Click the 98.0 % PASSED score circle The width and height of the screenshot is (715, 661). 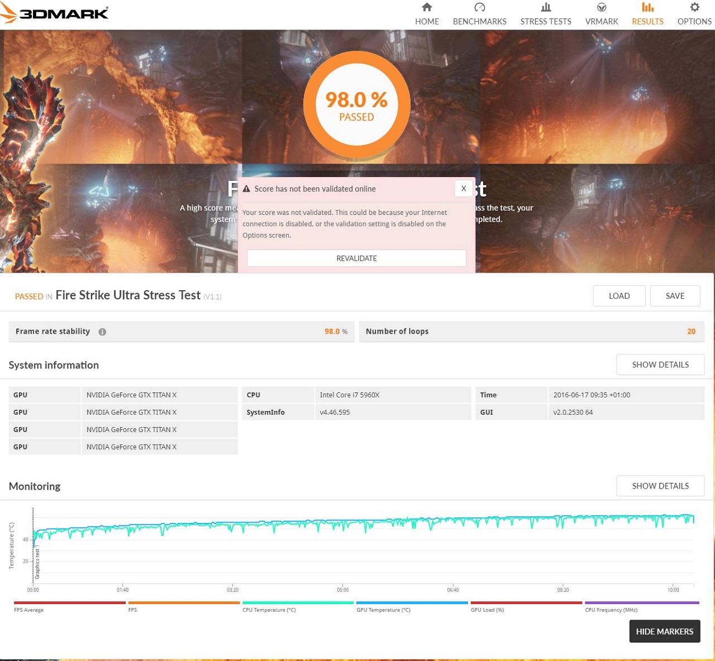pos(357,105)
